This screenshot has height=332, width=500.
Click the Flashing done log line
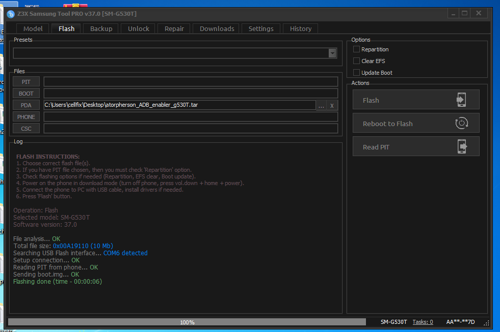pyautogui.click(x=58, y=282)
